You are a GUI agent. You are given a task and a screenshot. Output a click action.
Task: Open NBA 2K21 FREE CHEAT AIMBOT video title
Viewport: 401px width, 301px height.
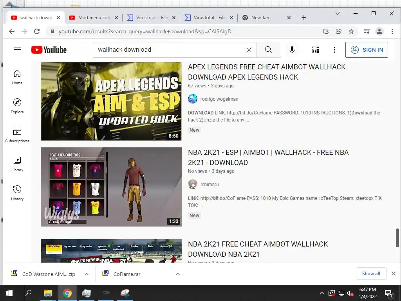click(x=258, y=249)
